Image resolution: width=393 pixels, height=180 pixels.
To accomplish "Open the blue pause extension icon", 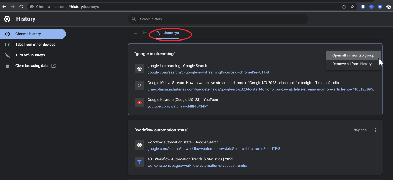I will click(x=380, y=7).
